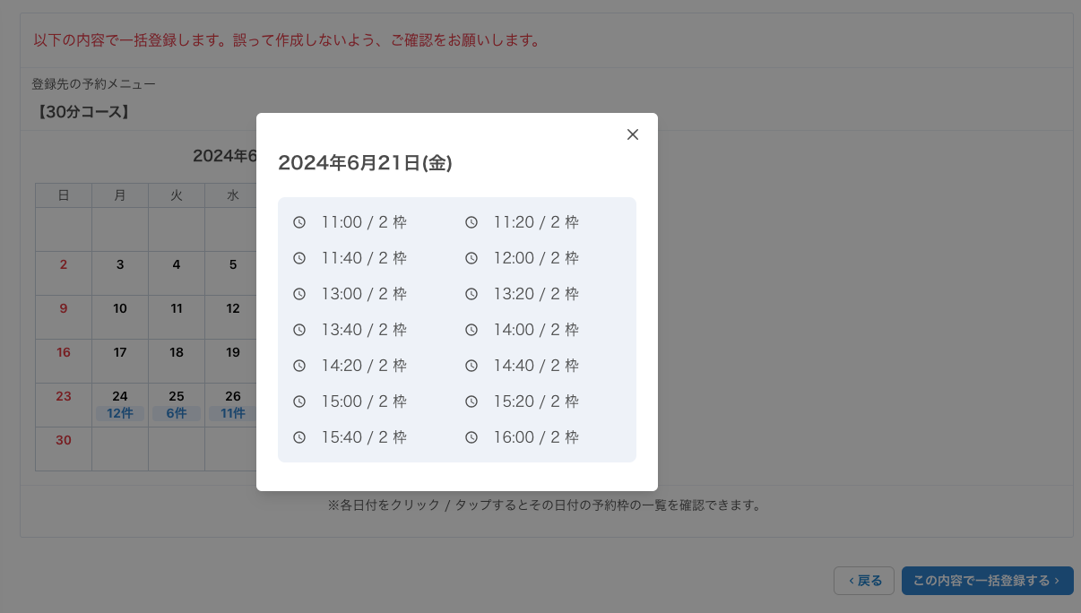This screenshot has width=1081, height=613.
Task: Click the clock icon beside 15:00
Action: (x=299, y=401)
